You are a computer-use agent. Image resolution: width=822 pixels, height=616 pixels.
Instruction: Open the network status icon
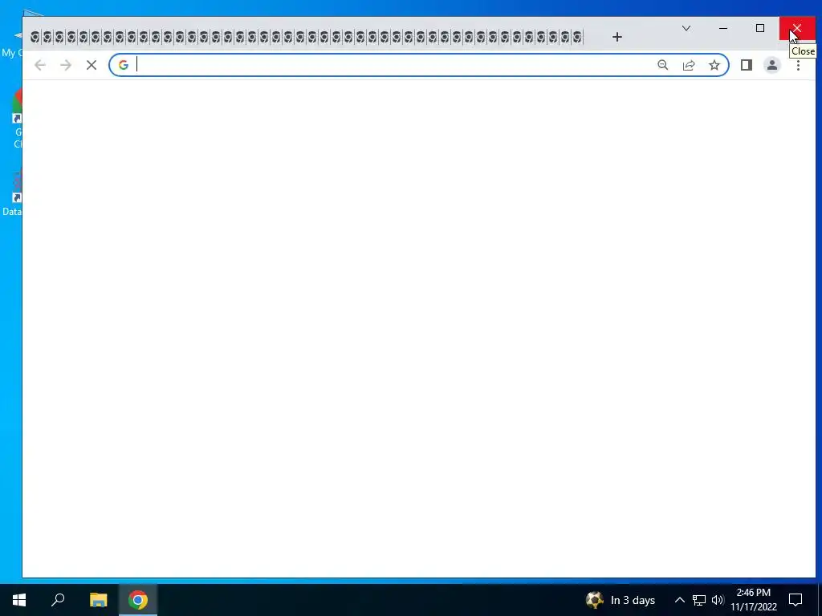point(699,600)
